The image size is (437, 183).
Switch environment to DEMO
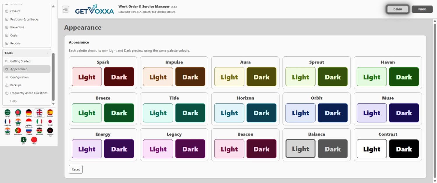[398, 9]
